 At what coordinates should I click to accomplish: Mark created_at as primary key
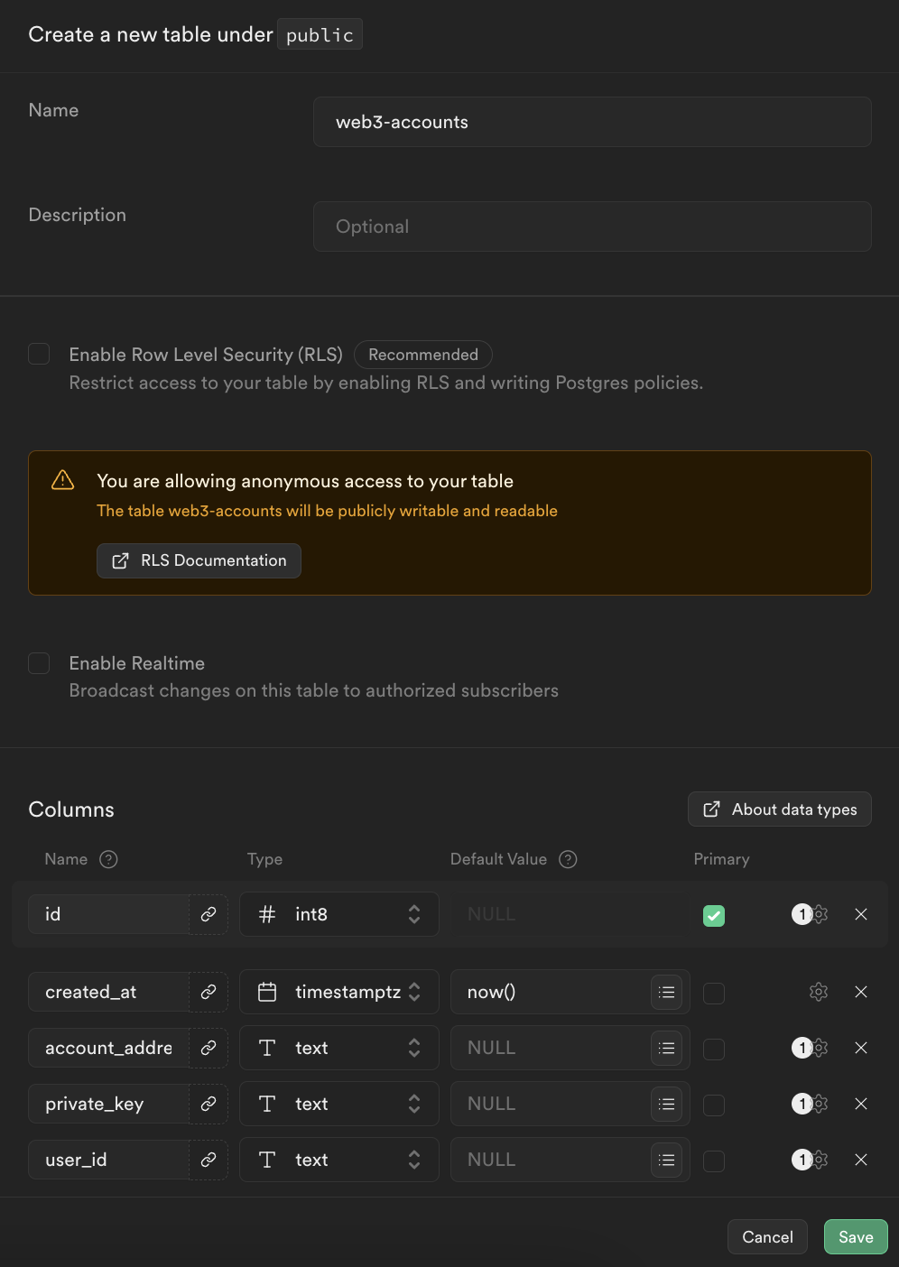pos(714,994)
